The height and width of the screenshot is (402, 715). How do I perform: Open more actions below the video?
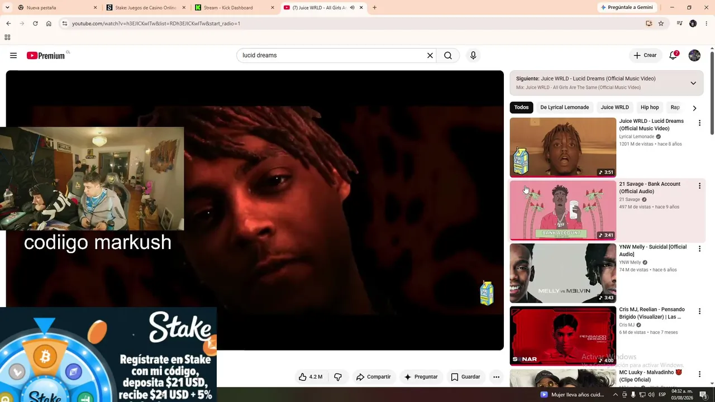(496, 377)
